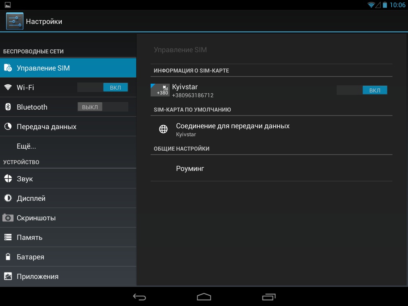
Task: Tap the Kyivstar SIM card icon
Action: (160, 90)
